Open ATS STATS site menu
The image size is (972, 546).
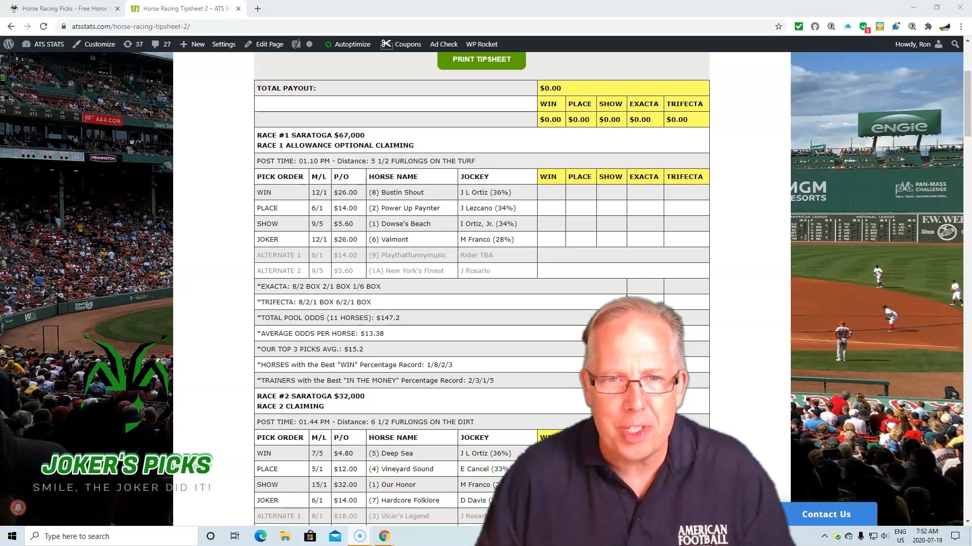pos(43,44)
